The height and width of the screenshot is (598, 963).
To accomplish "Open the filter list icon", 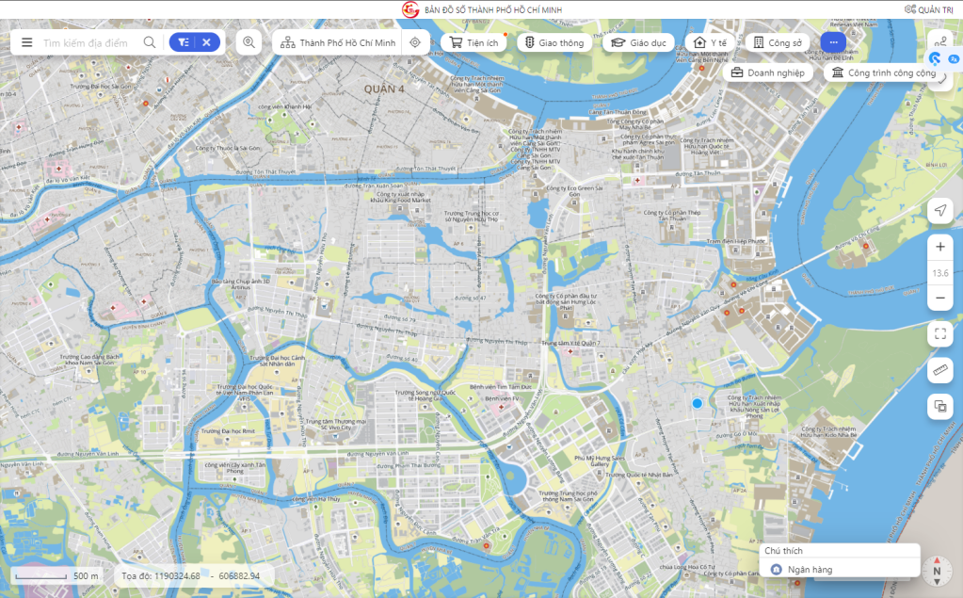I will [183, 42].
